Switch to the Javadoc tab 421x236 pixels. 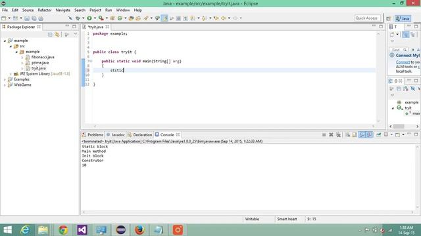point(116,135)
